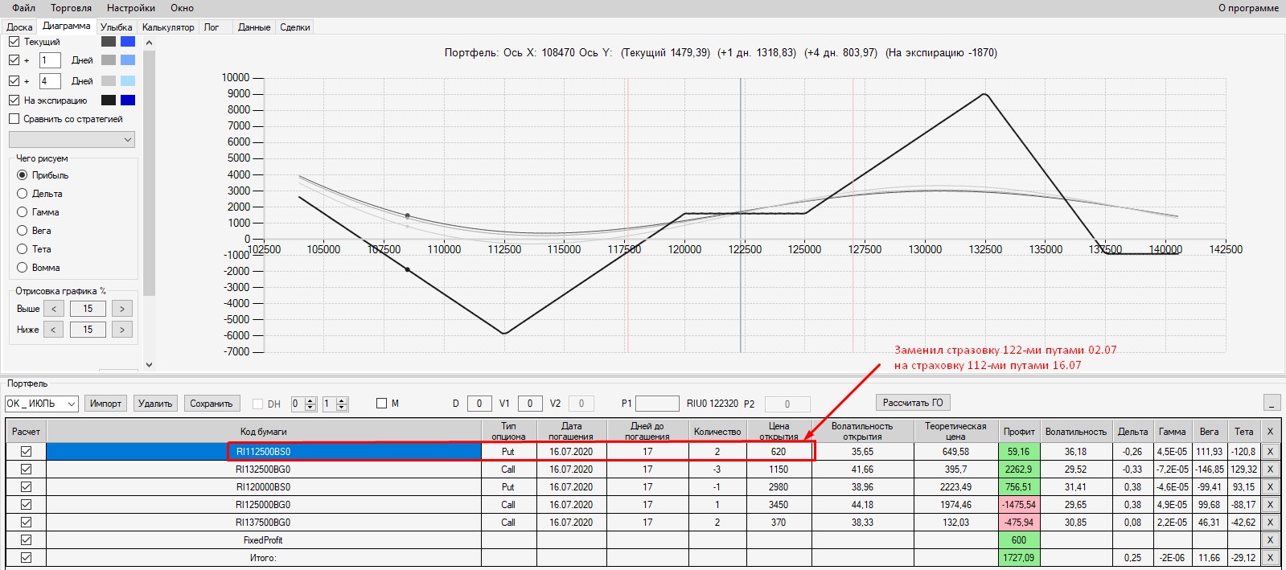Open the strategy comparison dropdown
This screenshot has width=1286, height=570.
pos(72,140)
